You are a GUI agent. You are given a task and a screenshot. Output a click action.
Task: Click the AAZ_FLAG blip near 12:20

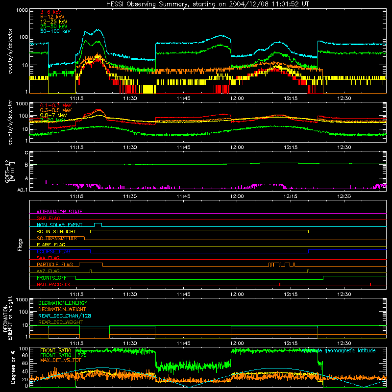click(308, 271)
